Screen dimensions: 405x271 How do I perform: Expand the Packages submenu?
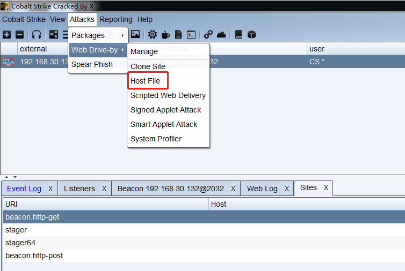coord(98,35)
